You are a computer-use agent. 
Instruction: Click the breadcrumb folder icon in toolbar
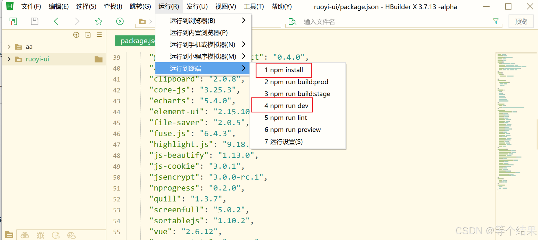142,22
